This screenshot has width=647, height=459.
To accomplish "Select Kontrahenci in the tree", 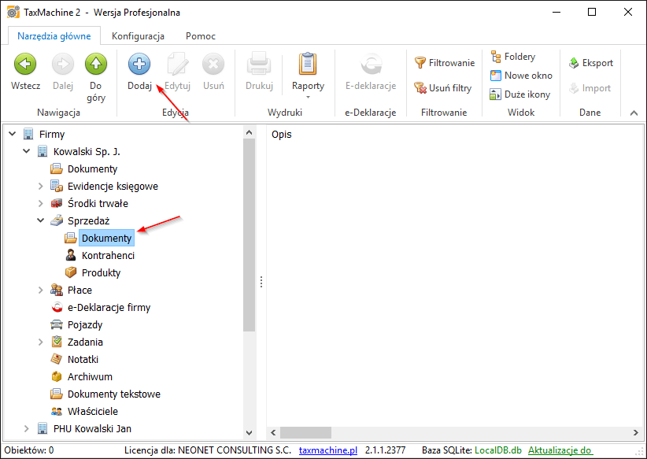I will (x=108, y=256).
